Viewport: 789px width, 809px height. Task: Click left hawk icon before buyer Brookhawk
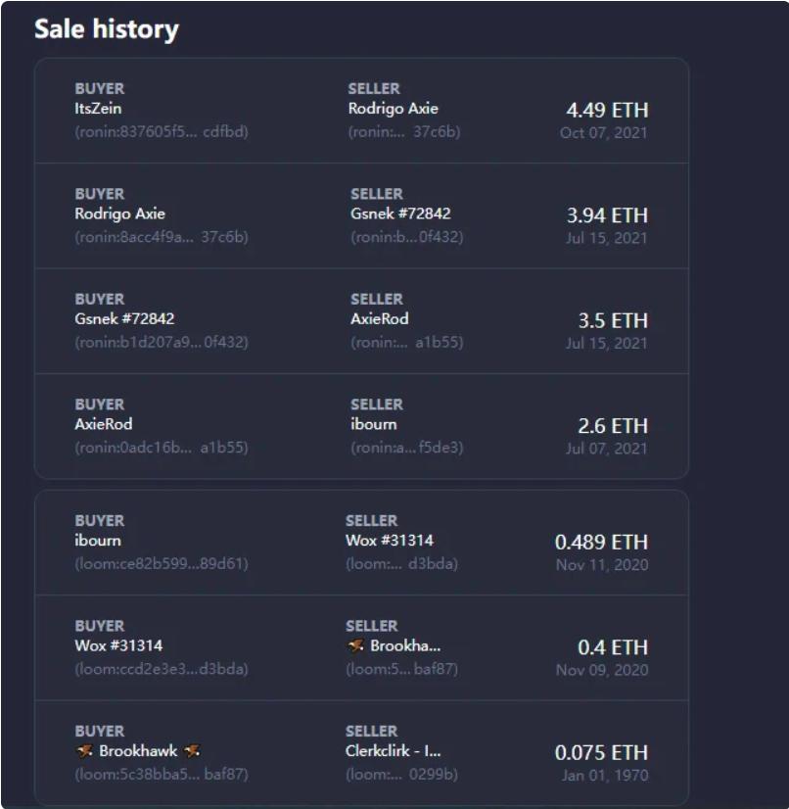point(84,750)
